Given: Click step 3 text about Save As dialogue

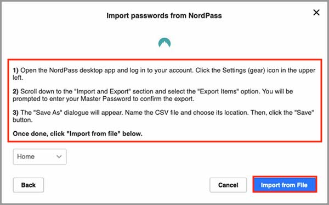Looking at the screenshot, I should 163,116.
